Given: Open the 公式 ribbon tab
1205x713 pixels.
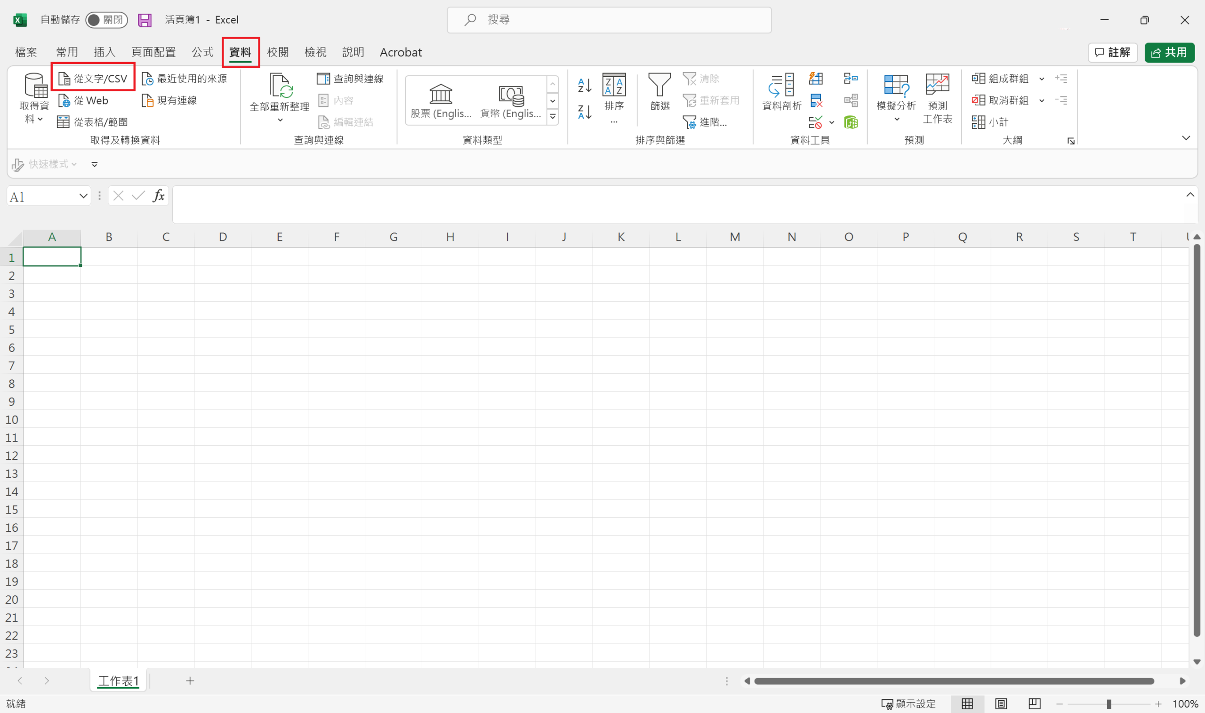Looking at the screenshot, I should click(x=202, y=52).
